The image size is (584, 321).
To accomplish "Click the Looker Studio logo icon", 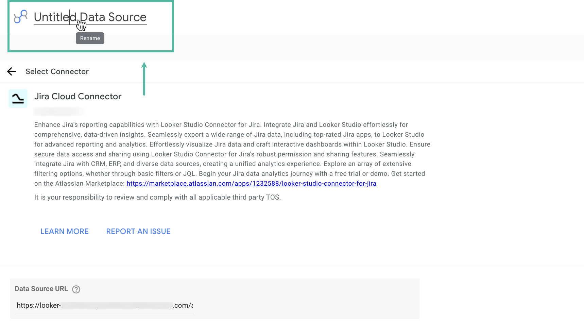I will click(x=20, y=16).
